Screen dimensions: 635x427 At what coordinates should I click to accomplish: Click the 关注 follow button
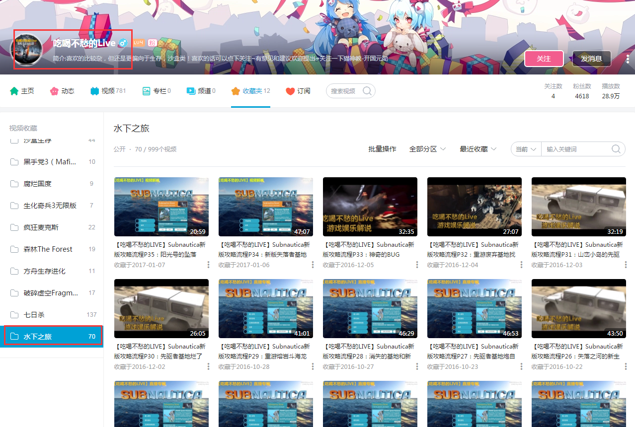(x=544, y=58)
